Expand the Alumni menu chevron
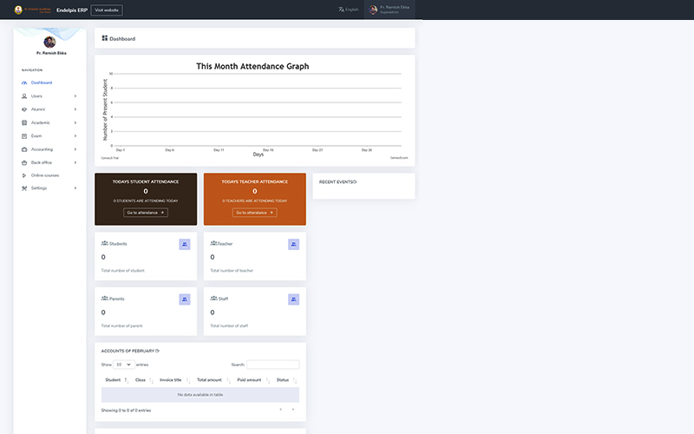The height and width of the screenshot is (434, 694). (75, 109)
